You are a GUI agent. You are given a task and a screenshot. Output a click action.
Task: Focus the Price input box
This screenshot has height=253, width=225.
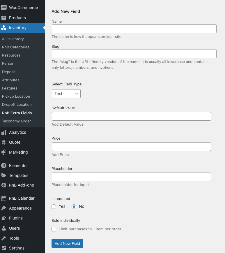tap(131, 147)
